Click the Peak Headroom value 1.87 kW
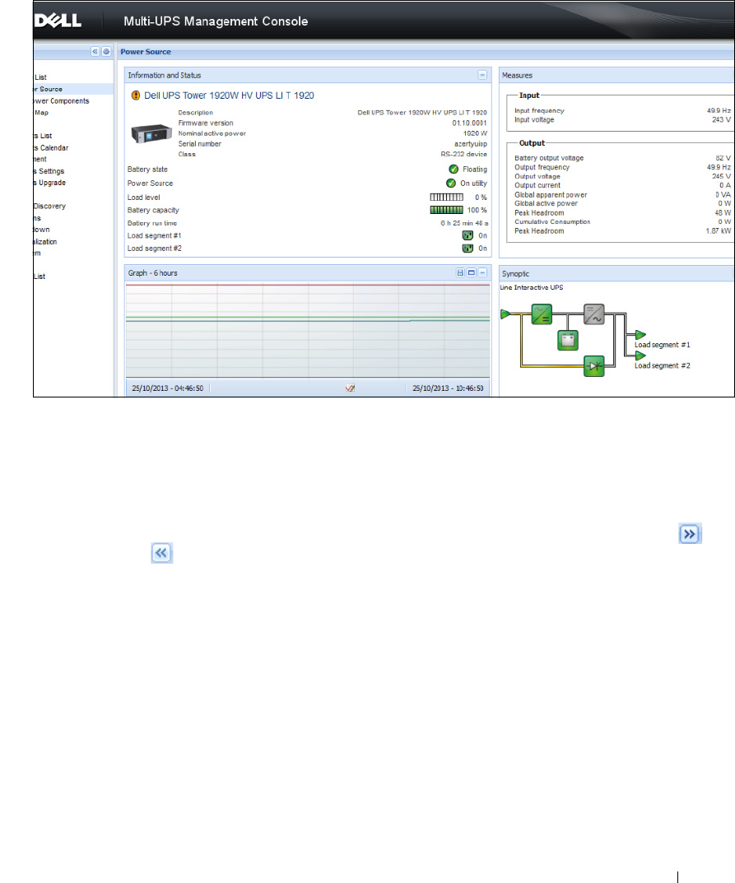This screenshot has height=883, width=735. 718,231
